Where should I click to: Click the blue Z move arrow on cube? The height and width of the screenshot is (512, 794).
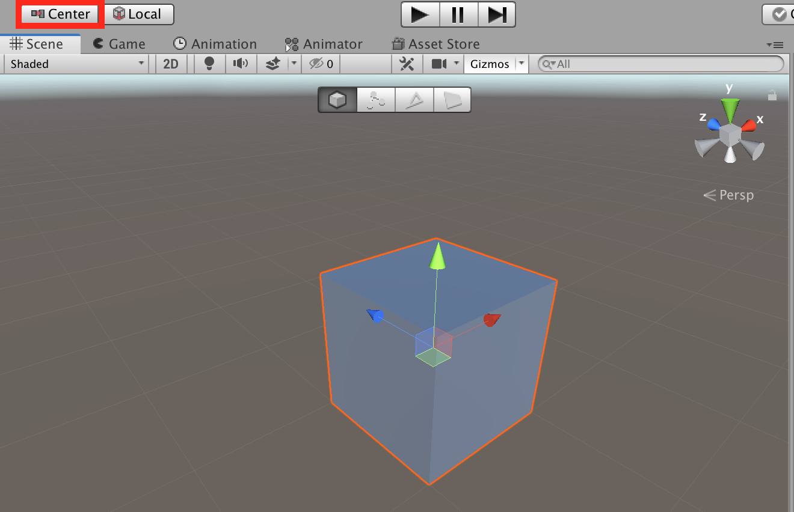coord(375,316)
